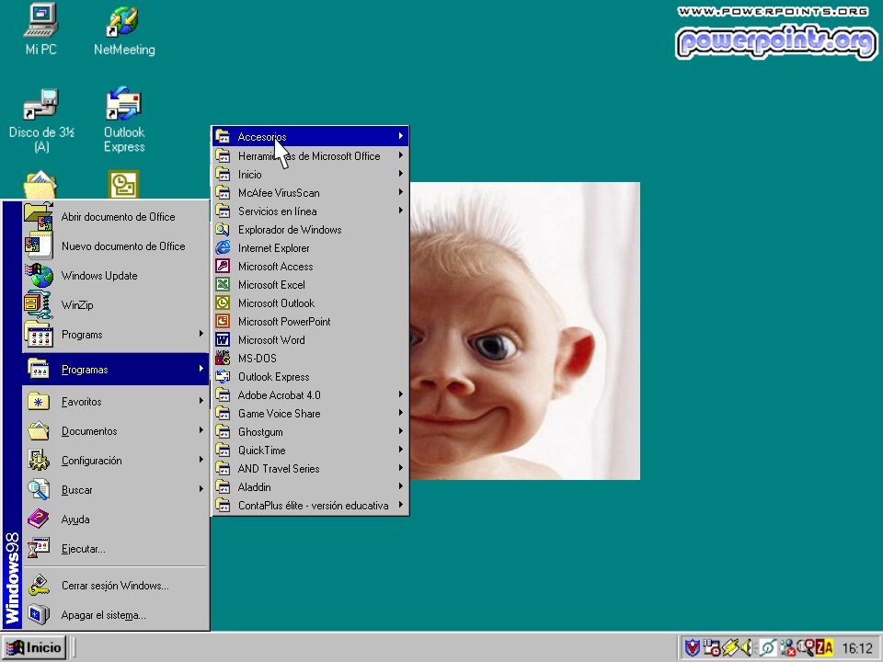Choose Apagar el sistema...
This screenshot has height=662, width=883.
pos(116,615)
